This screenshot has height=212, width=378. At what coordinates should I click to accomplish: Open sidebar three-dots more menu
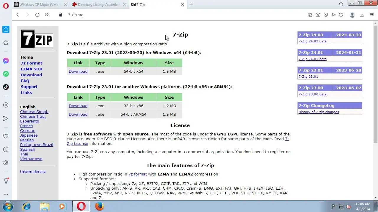6,194
